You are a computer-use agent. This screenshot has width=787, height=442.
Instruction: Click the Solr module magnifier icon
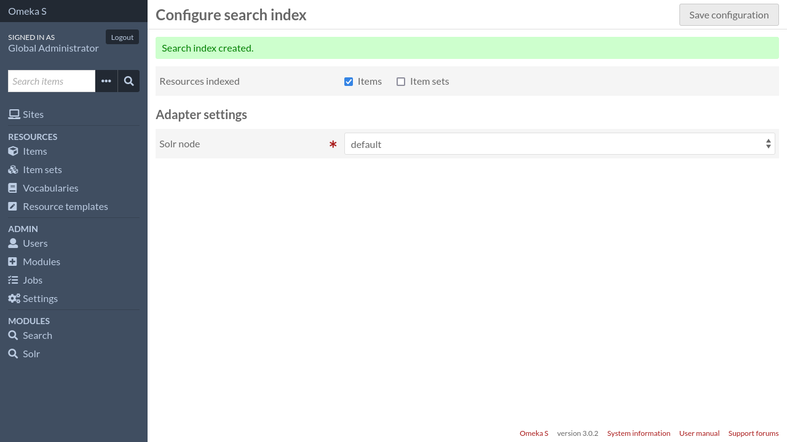click(x=13, y=354)
